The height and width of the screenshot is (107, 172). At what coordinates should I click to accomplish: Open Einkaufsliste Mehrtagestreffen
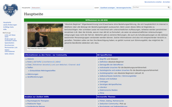coord(43,71)
